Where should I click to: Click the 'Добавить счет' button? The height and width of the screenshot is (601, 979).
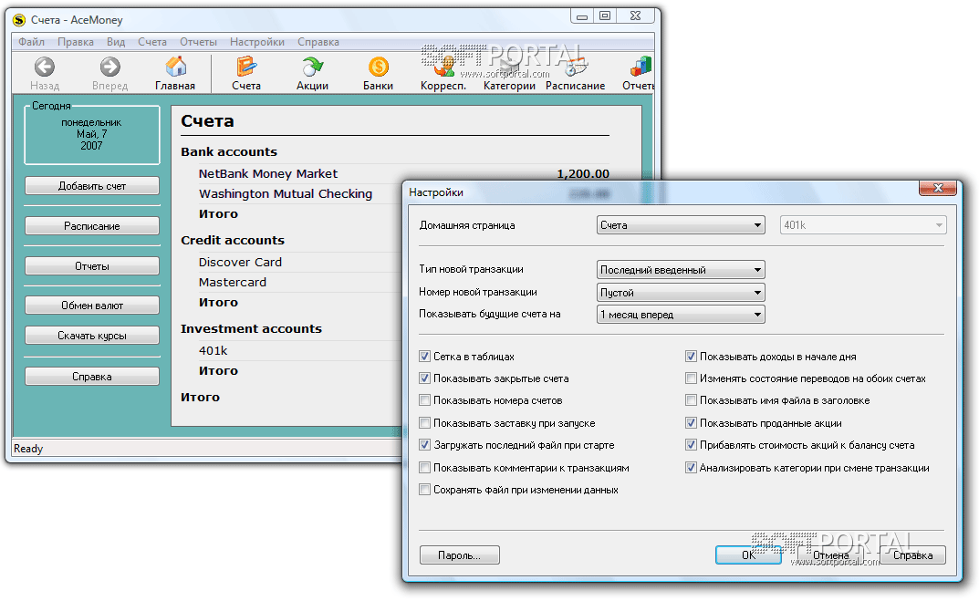click(92, 186)
